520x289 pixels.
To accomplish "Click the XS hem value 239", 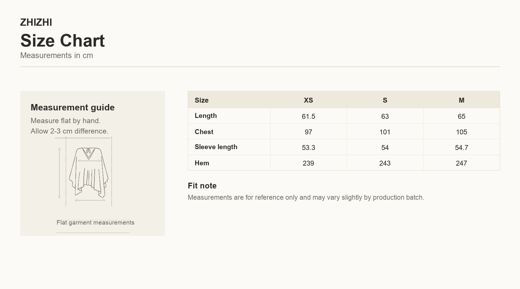I will coord(308,163).
